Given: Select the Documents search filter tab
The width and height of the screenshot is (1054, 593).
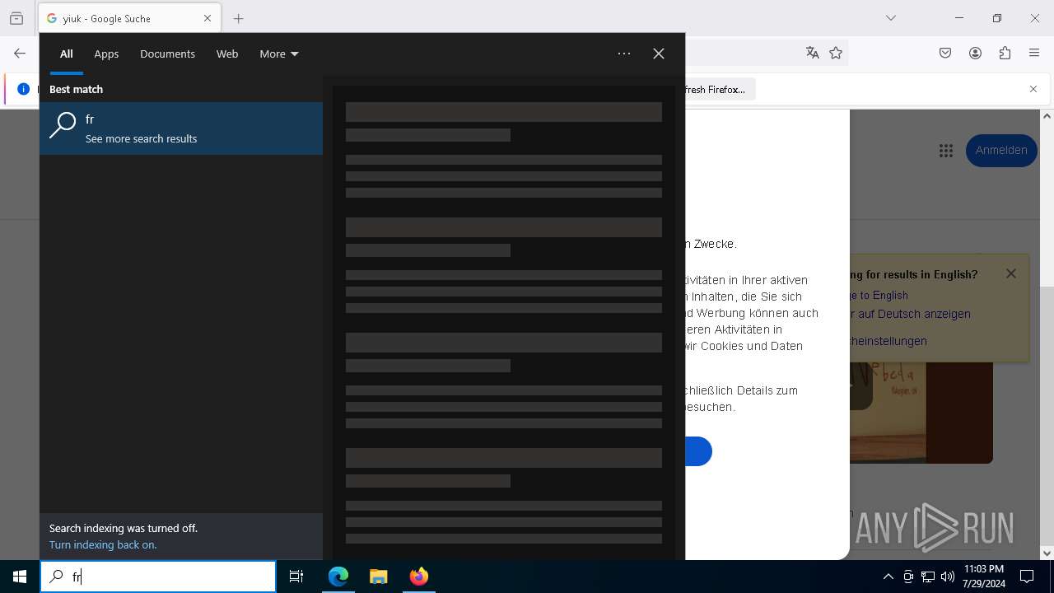Looking at the screenshot, I should pos(167,54).
